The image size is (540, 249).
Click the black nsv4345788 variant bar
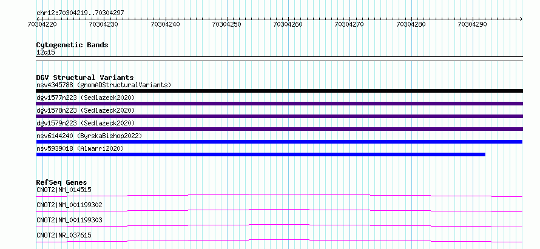279,91
